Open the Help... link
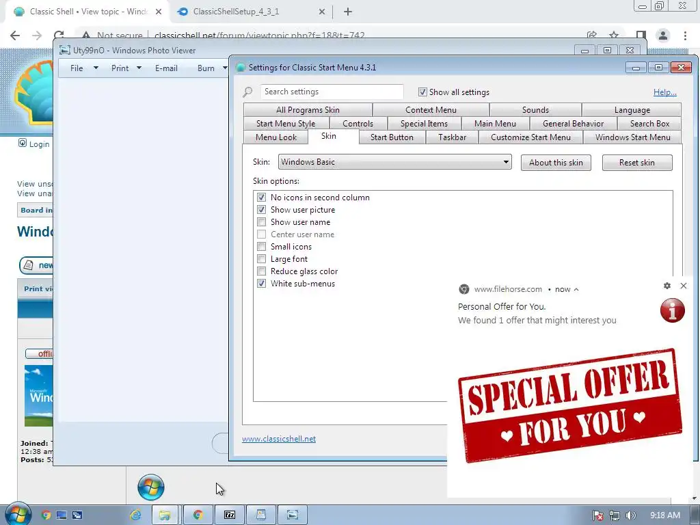 tap(664, 92)
